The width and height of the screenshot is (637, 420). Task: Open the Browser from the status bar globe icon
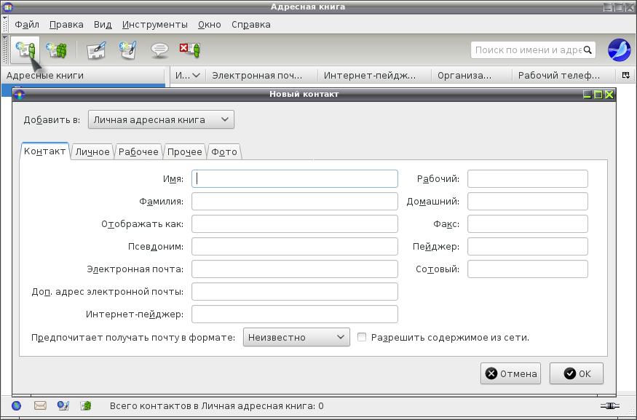[x=16, y=405]
